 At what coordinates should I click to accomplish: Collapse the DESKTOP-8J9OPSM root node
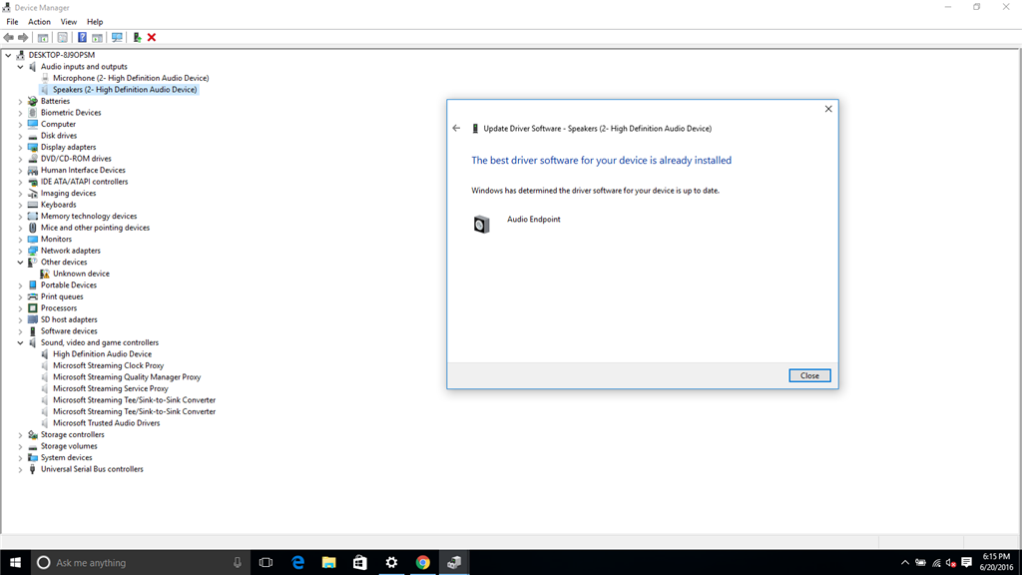(8, 56)
